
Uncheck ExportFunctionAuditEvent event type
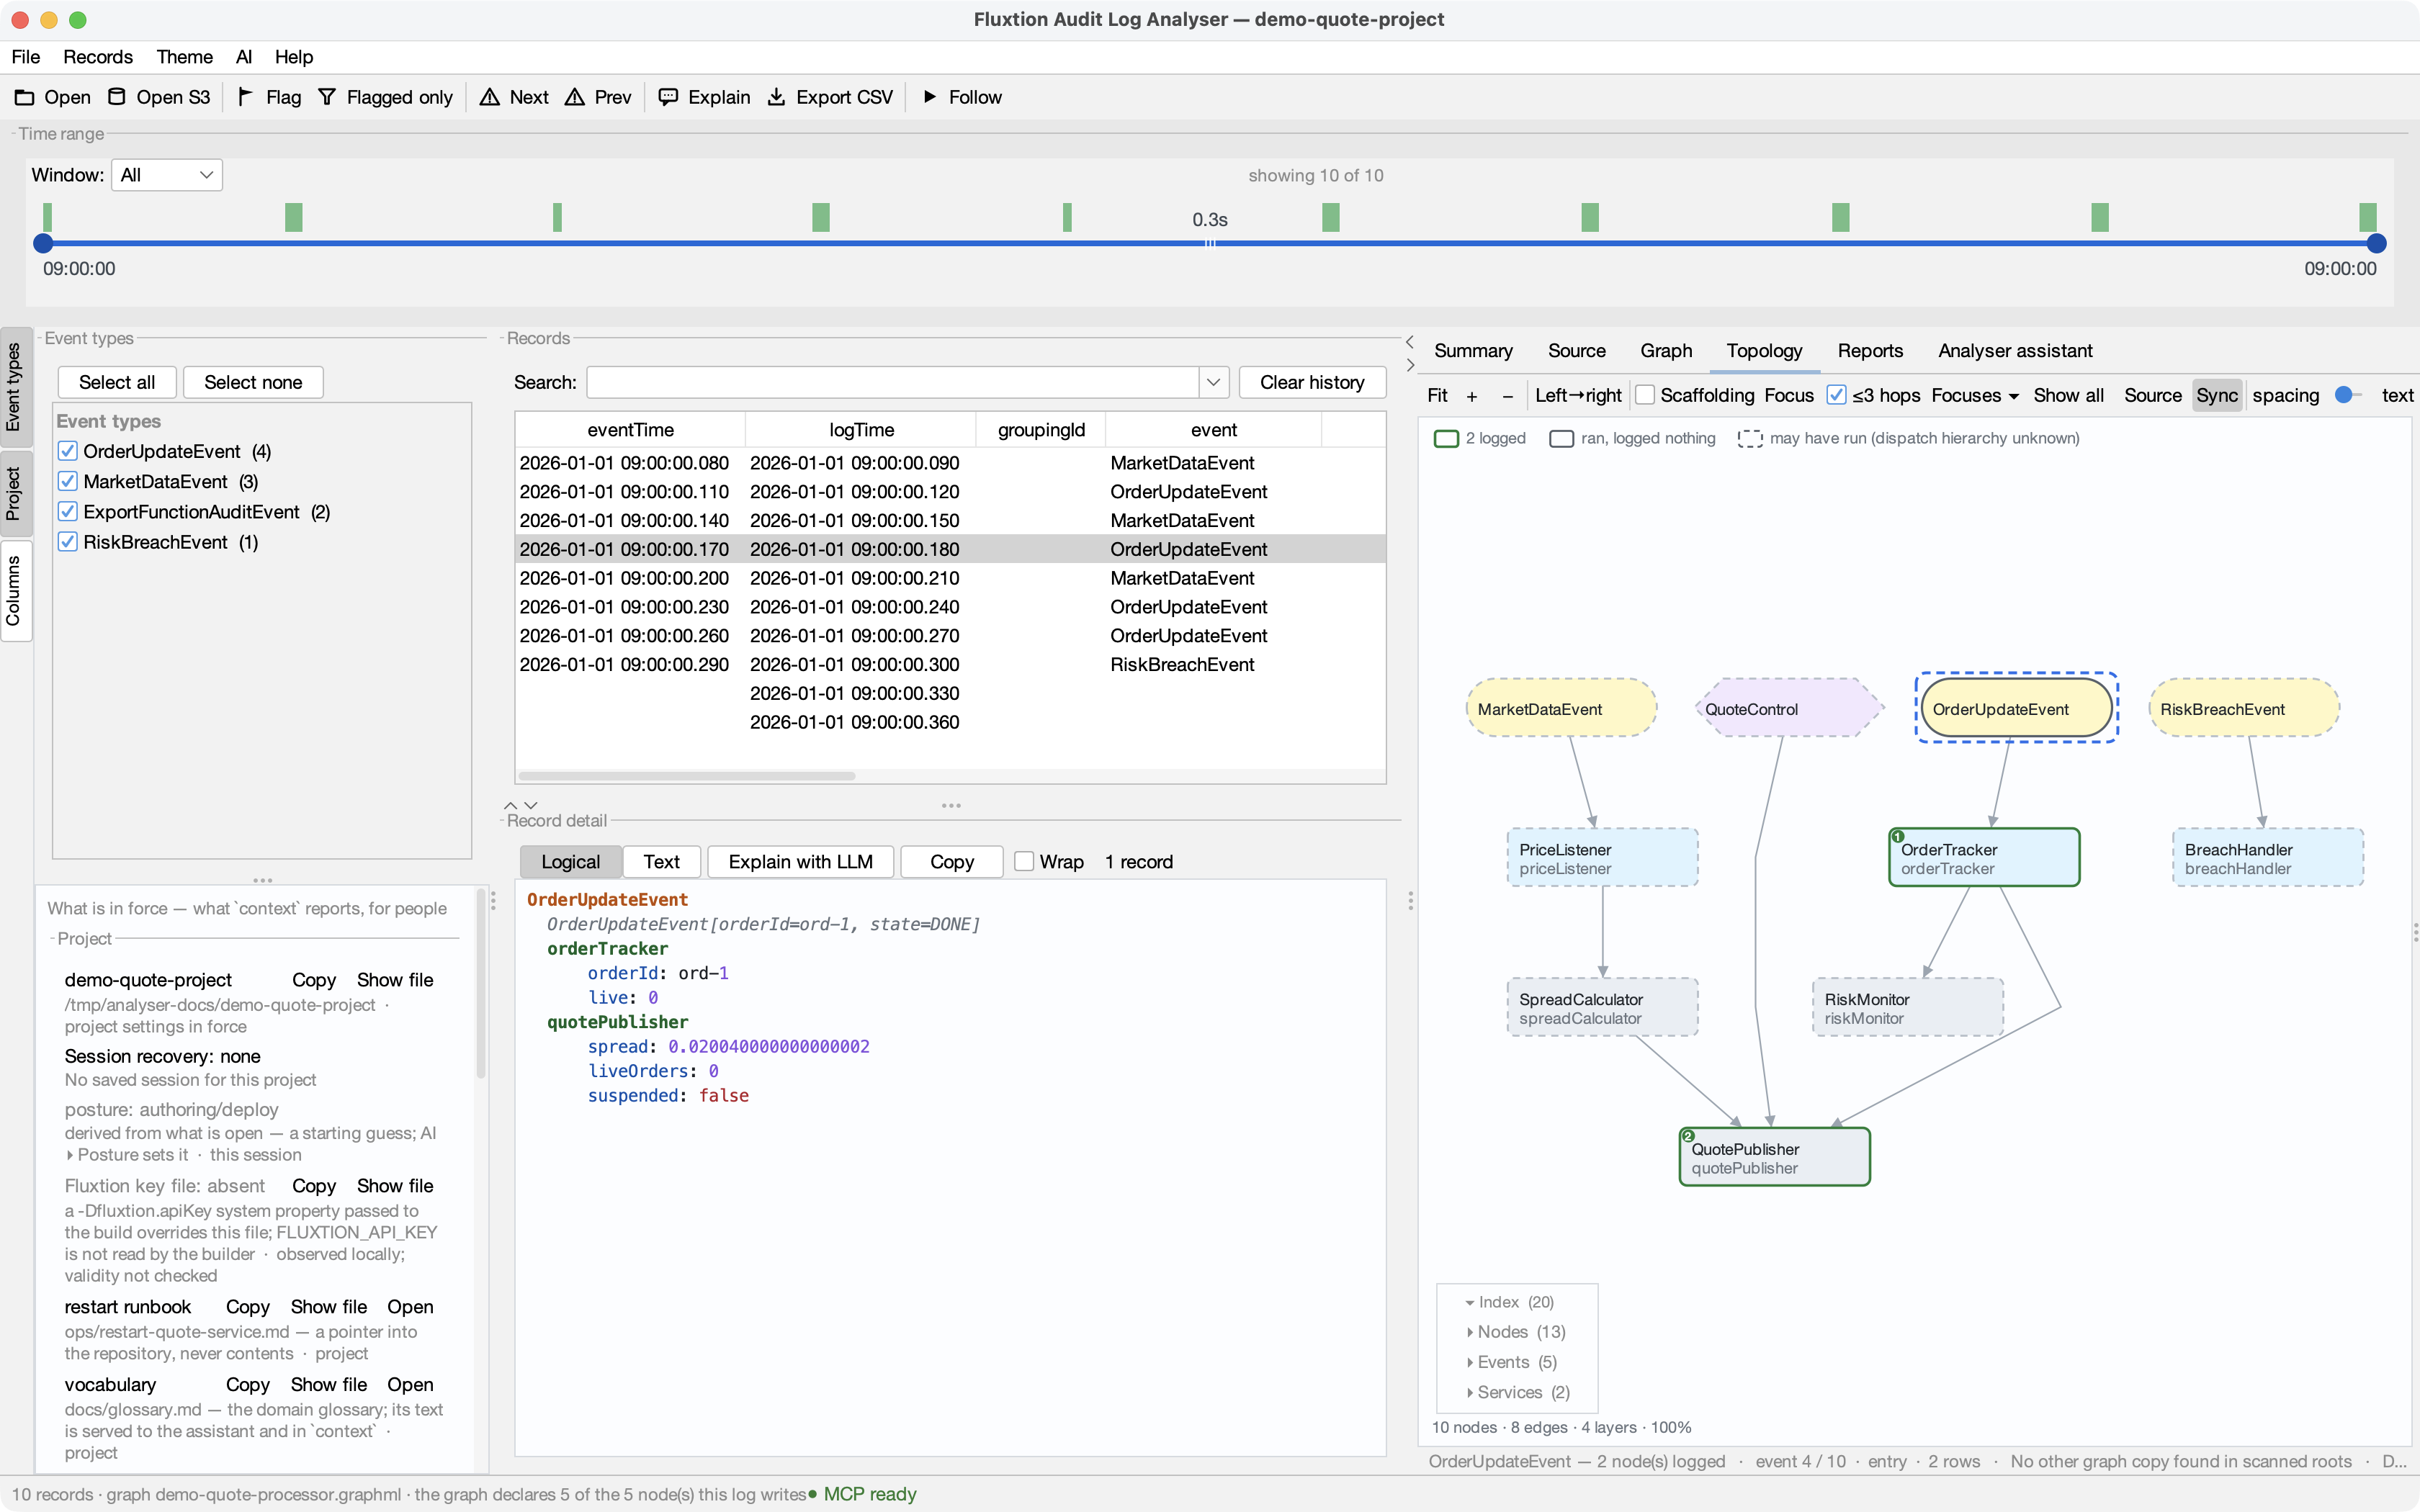(x=68, y=512)
